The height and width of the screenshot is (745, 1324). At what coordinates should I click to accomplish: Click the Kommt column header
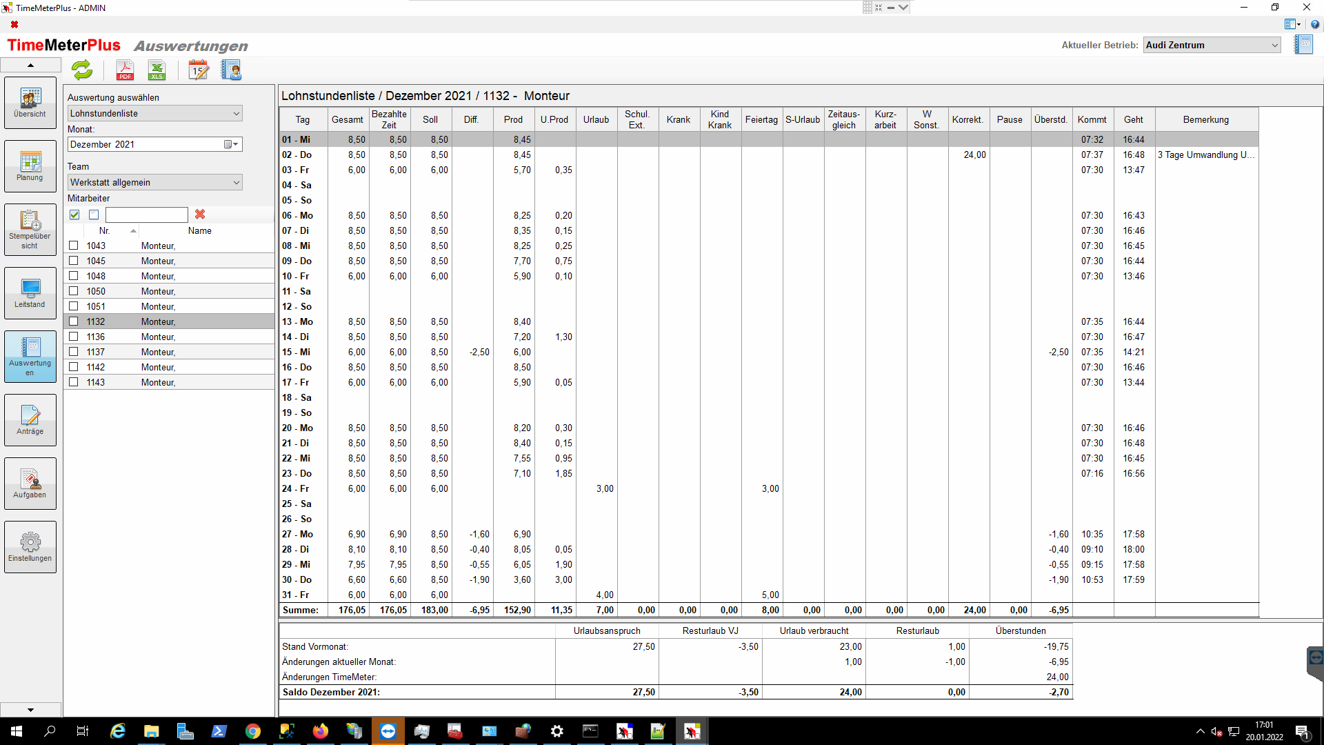coord(1092,119)
